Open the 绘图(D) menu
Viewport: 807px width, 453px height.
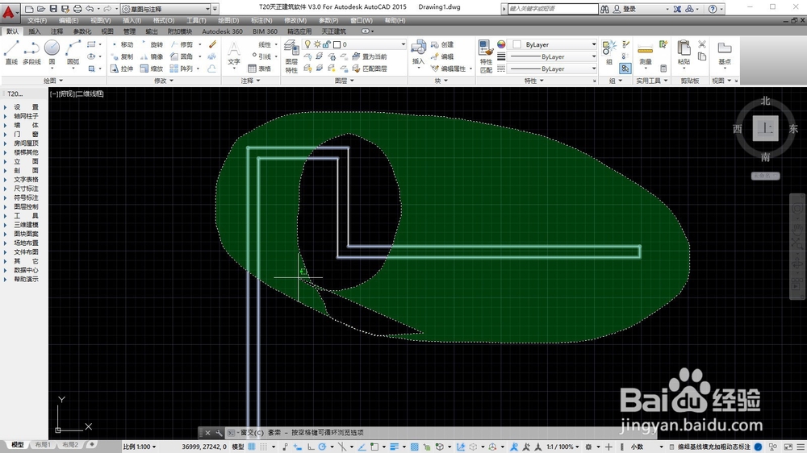coord(228,21)
